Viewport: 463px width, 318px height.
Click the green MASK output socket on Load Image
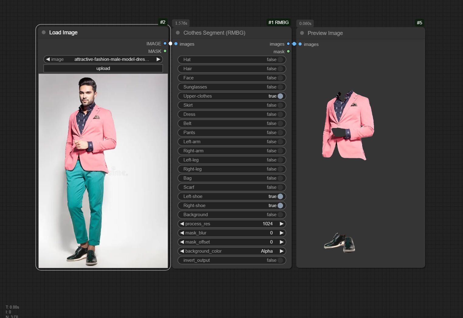pos(165,51)
